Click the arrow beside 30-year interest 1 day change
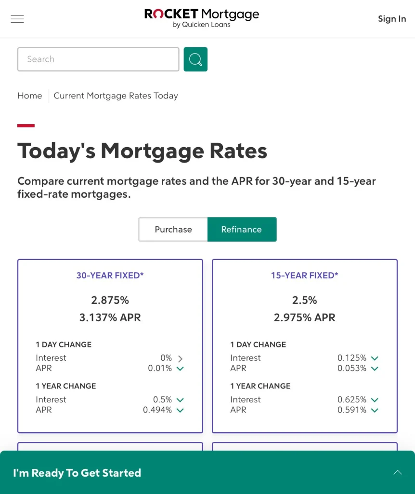Viewport: 415px width, 494px height. tap(180, 358)
